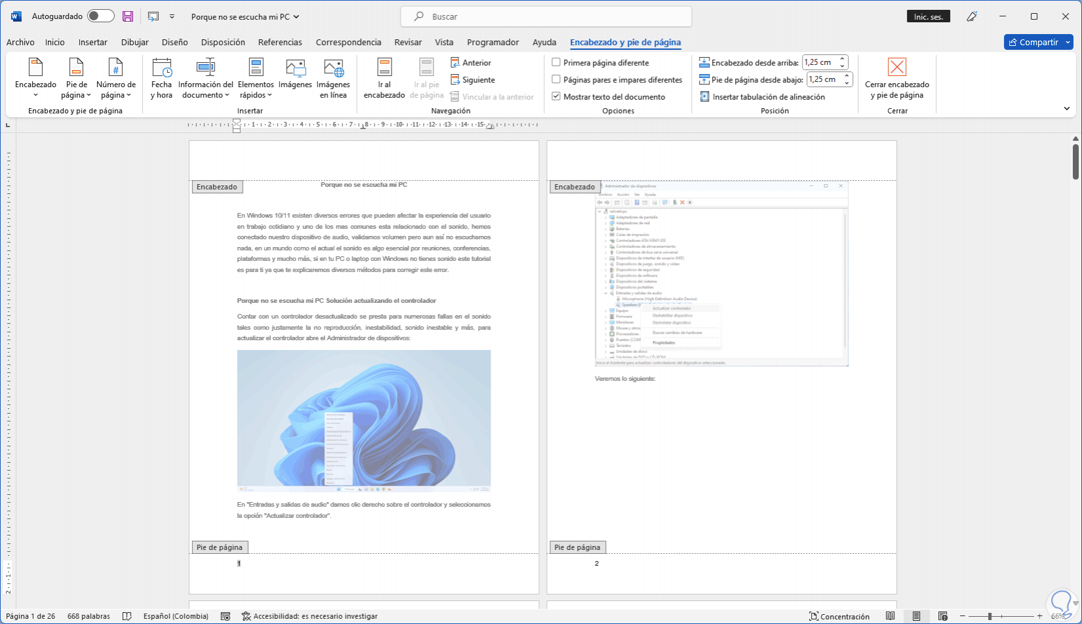This screenshot has height=624, width=1082.
Task: Click the touch/mouse mode icon in title bar
Action: pos(153,16)
